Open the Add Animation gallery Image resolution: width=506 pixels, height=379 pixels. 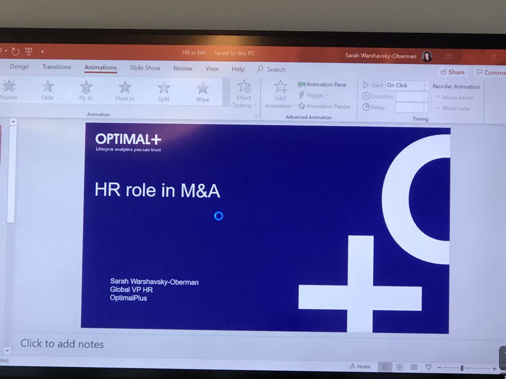tap(280, 95)
